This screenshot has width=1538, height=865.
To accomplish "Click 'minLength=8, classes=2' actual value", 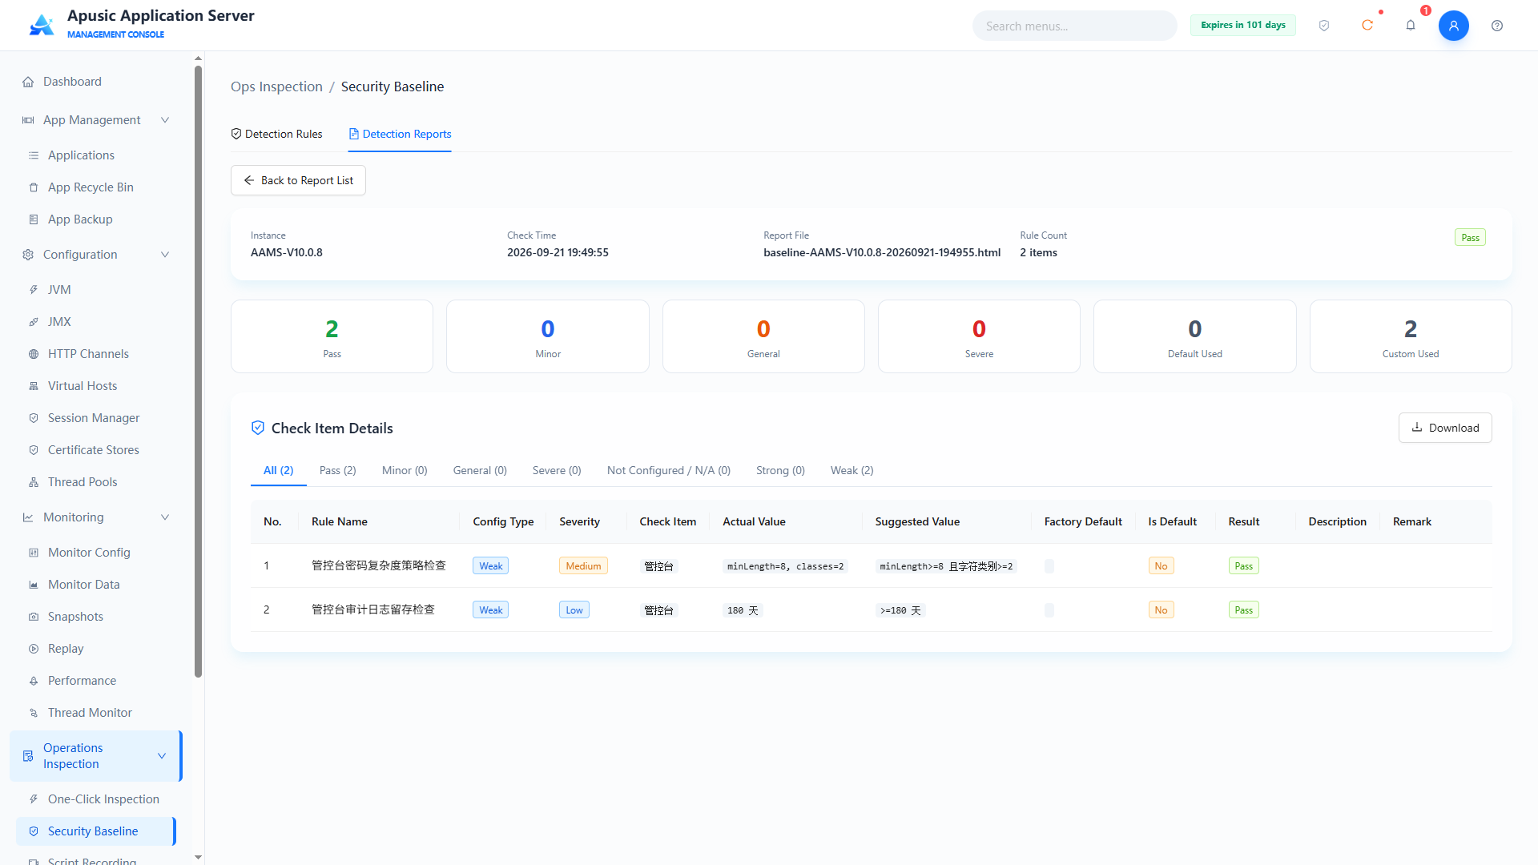I will coord(785,566).
